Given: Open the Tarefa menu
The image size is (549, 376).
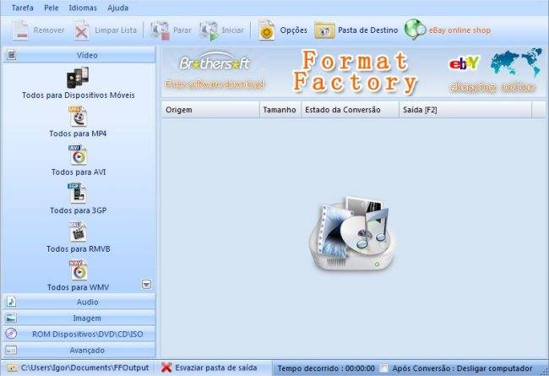Looking at the screenshot, I should [x=23, y=8].
